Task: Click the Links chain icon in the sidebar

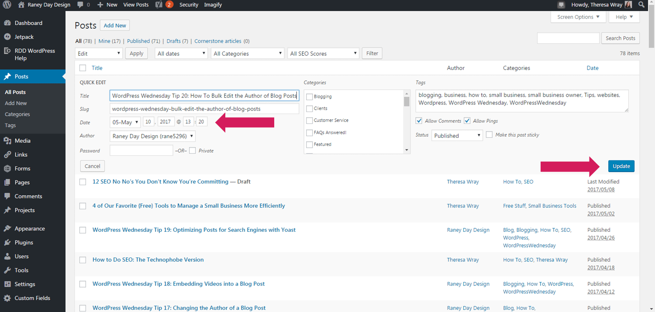Action: pyautogui.click(x=7, y=155)
